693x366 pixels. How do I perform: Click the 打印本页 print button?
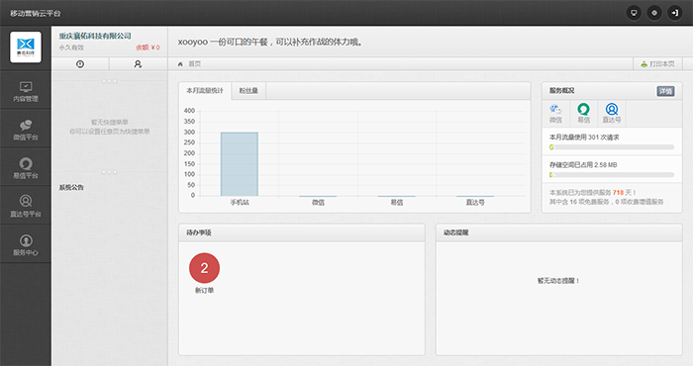657,64
